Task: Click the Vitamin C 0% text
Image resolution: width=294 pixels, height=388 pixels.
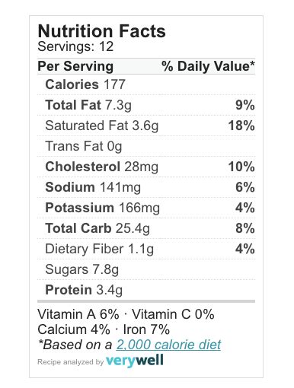Action: [x=173, y=314]
